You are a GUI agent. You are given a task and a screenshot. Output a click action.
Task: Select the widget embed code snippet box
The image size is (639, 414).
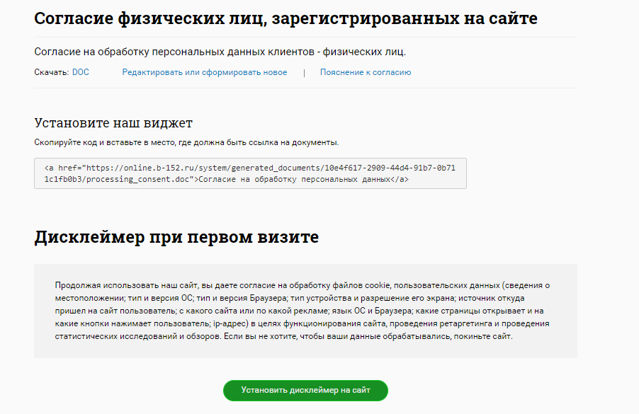tap(250, 173)
